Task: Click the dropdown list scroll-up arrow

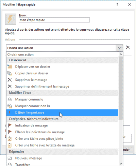Action: (x=121, y=55)
